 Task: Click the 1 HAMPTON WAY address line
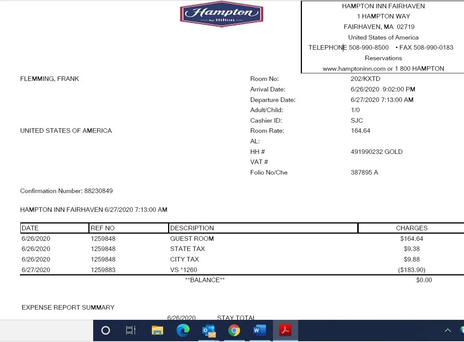384,16
